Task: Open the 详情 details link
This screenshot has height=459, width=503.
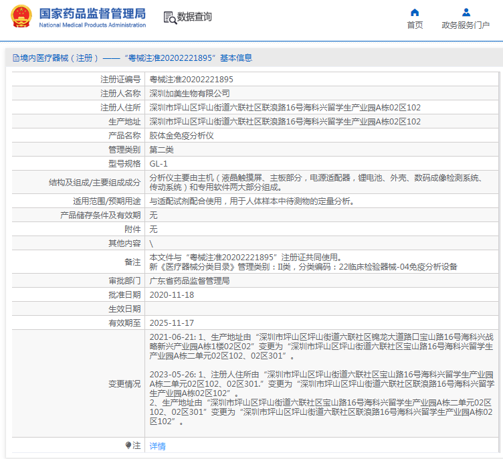Action: (x=157, y=446)
